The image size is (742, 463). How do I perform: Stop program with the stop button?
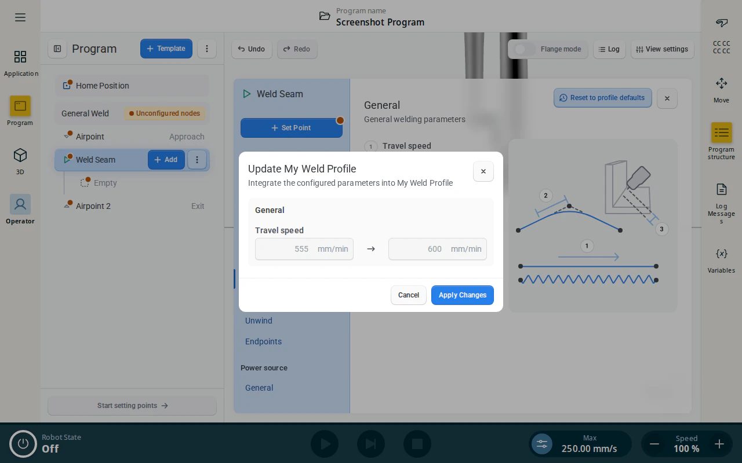tap(417, 444)
